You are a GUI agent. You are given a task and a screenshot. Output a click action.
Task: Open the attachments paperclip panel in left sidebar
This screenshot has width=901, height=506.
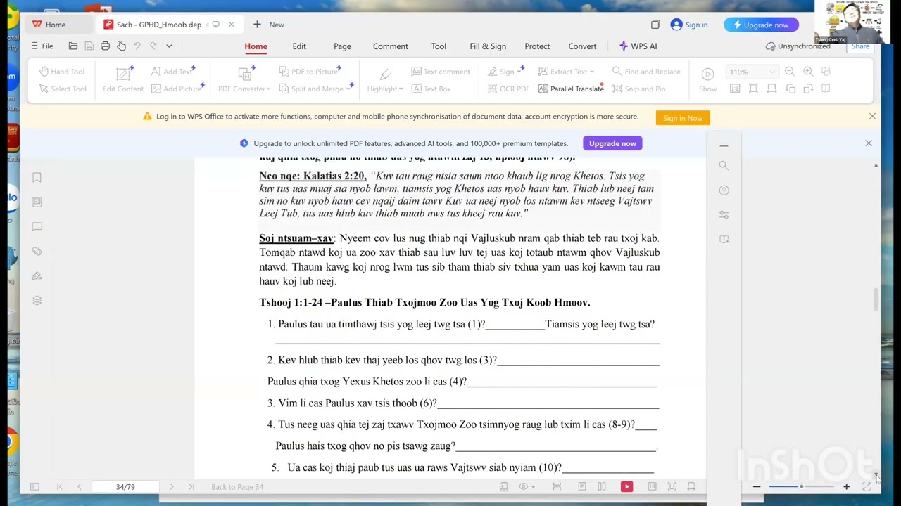[x=37, y=252]
